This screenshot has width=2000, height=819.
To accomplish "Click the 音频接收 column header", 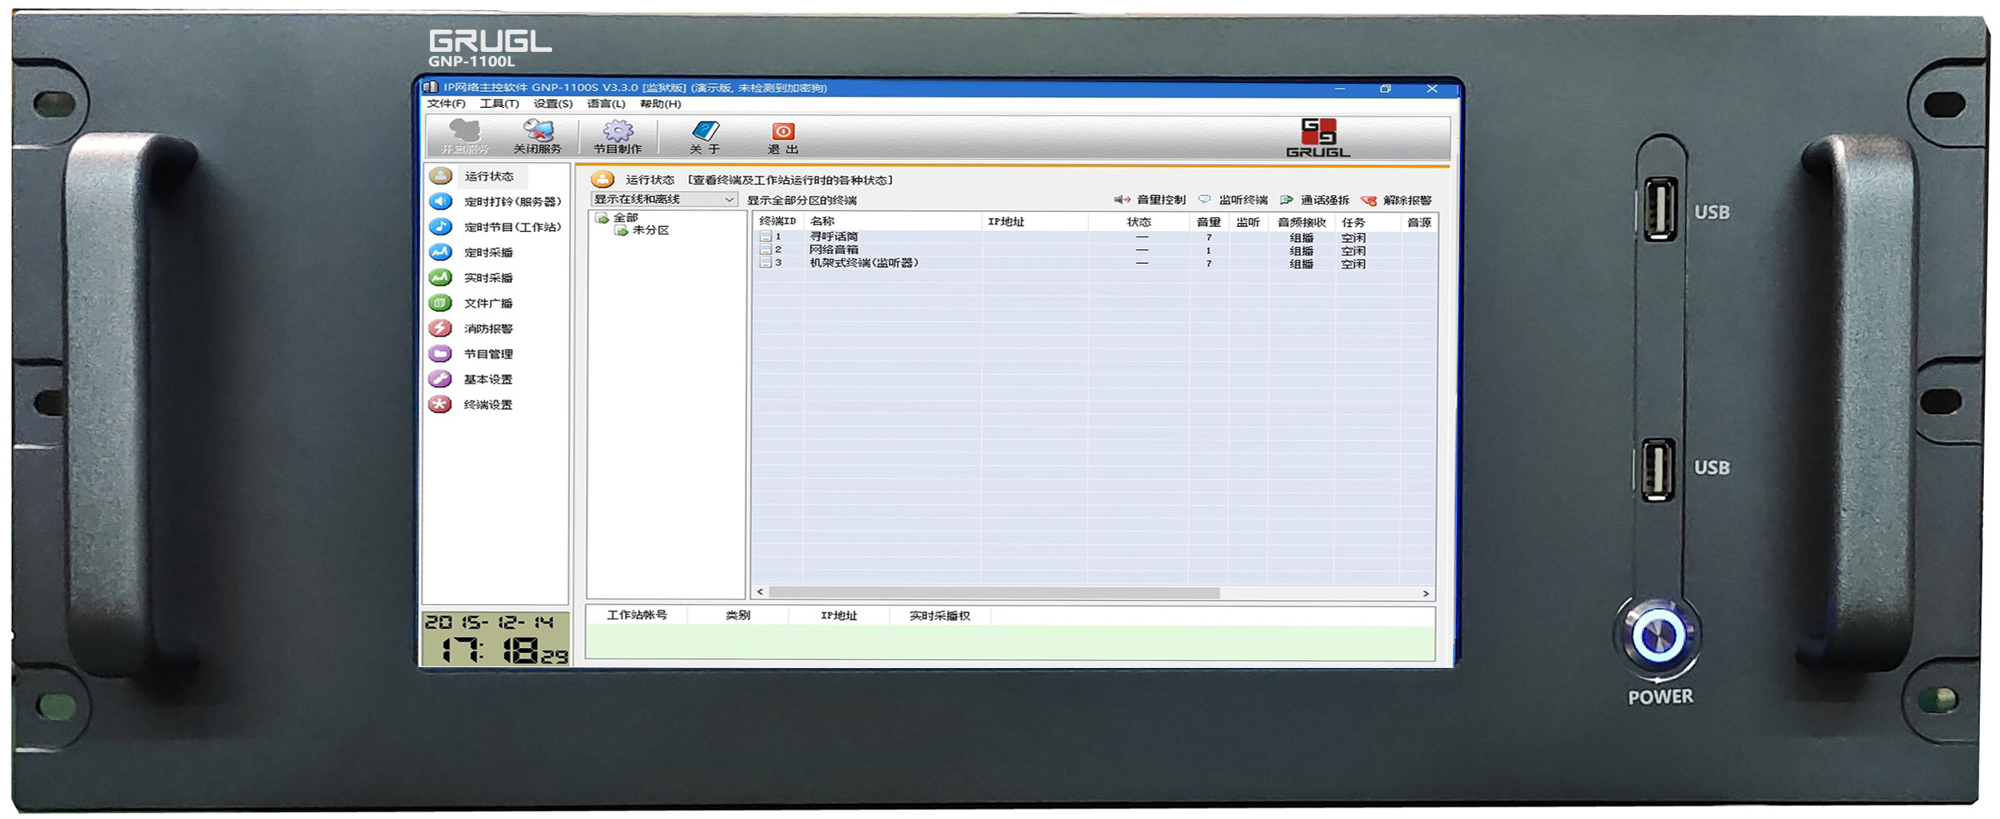I will (1302, 221).
